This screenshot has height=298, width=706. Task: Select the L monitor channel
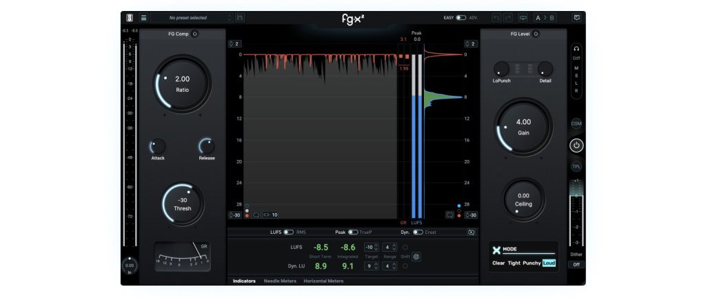pos(576,83)
